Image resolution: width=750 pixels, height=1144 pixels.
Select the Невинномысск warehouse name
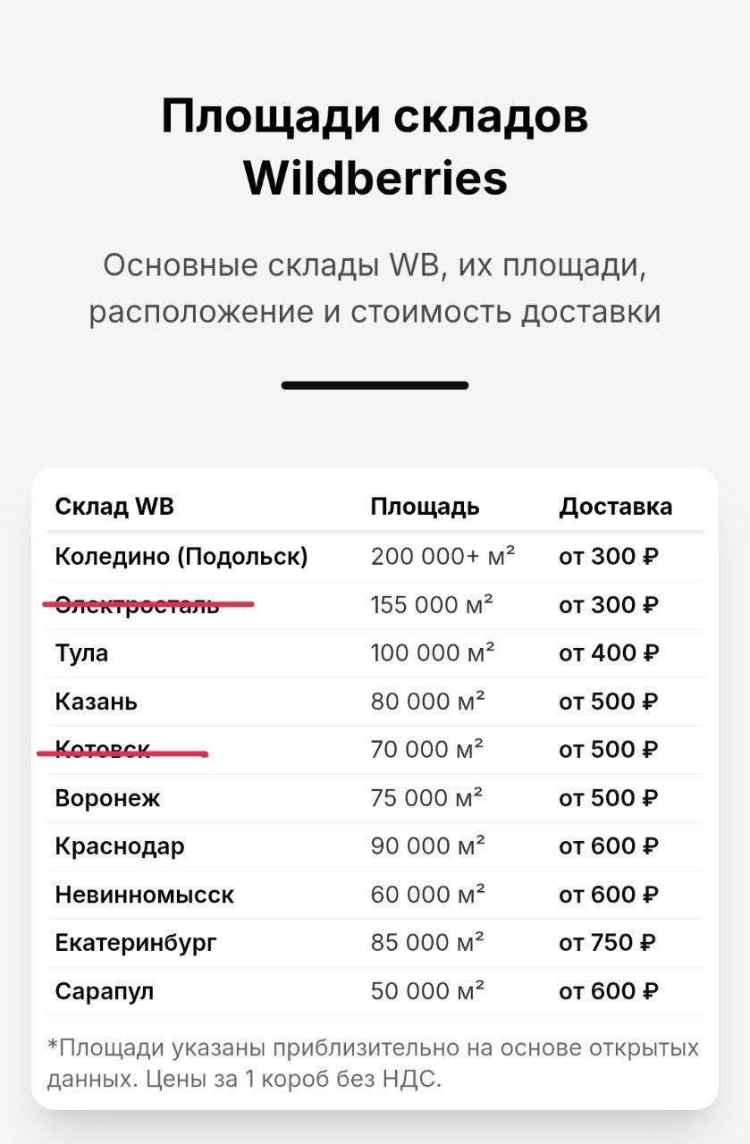click(145, 895)
